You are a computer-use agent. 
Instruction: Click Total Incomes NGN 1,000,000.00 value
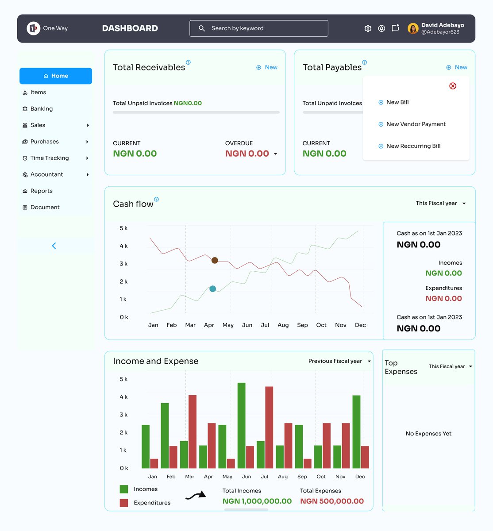pos(257,501)
